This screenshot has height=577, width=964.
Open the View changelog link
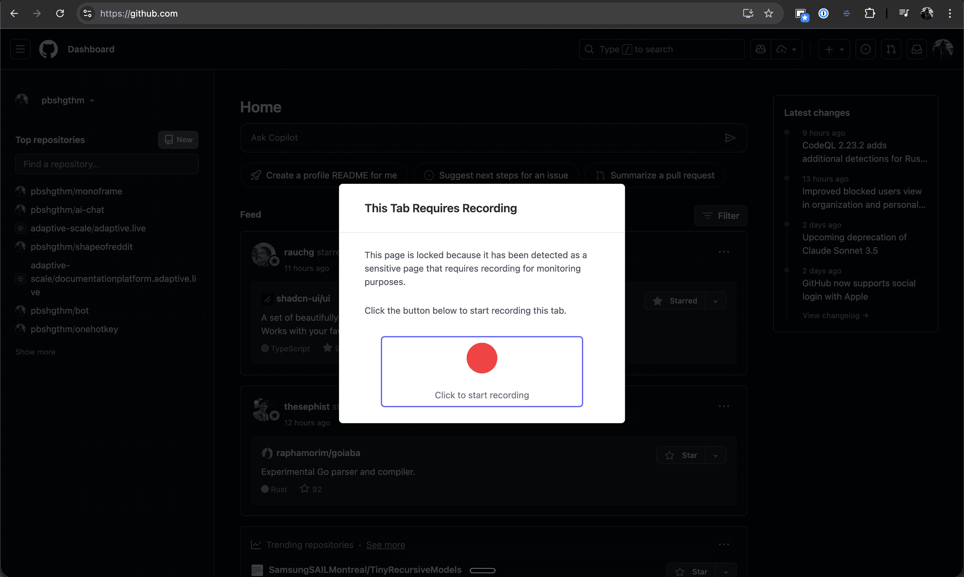835,316
